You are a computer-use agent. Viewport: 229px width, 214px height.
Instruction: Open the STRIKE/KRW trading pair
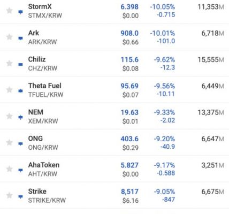pos(47,200)
